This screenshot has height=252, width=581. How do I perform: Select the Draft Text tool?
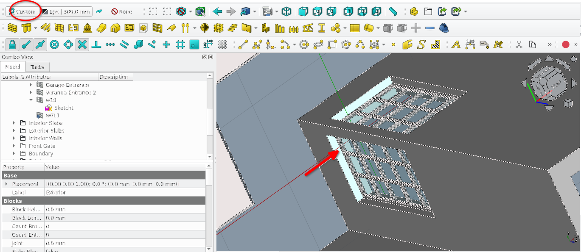(x=456, y=44)
